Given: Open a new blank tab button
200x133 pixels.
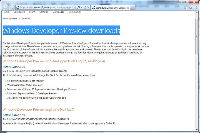Looking at the screenshot, I should pos(133,8).
